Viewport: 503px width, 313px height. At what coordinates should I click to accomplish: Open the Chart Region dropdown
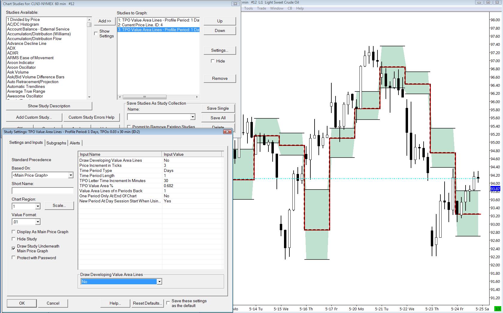point(38,206)
